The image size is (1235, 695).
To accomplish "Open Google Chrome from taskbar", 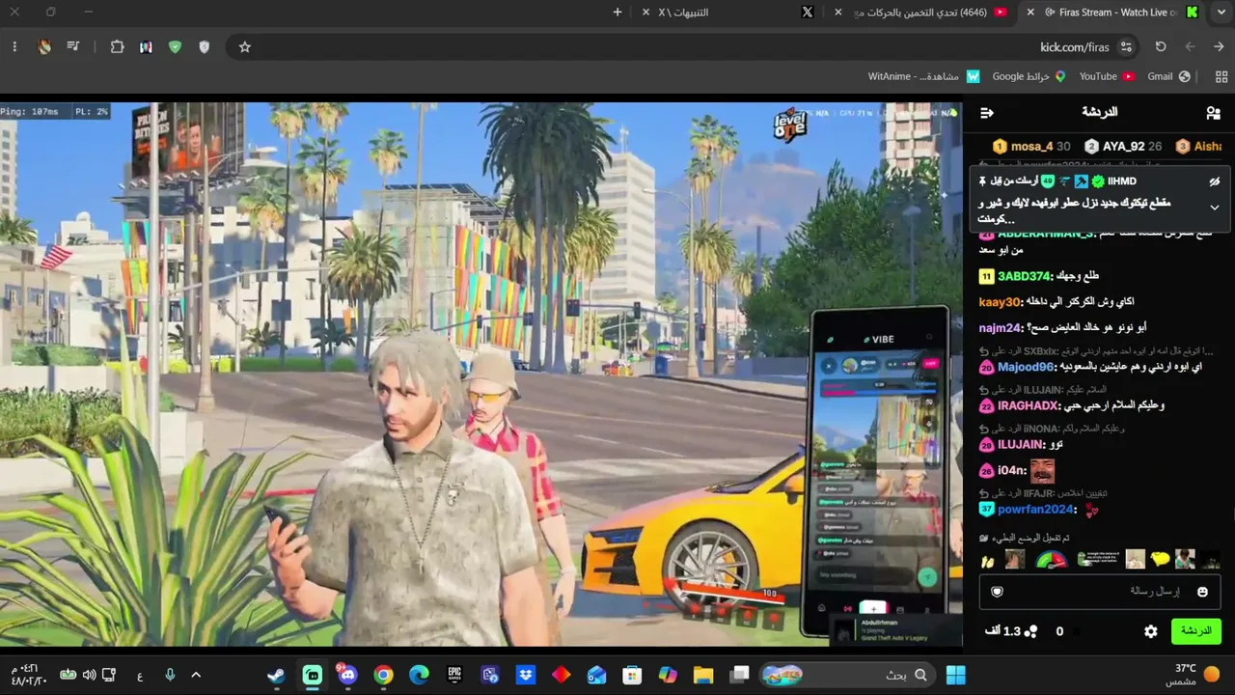I will (383, 675).
